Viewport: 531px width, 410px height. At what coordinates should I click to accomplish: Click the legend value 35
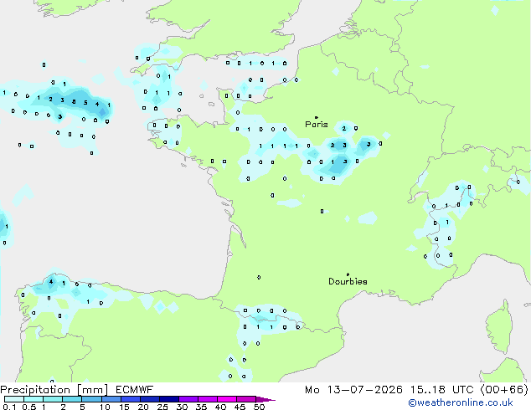tap(201, 407)
